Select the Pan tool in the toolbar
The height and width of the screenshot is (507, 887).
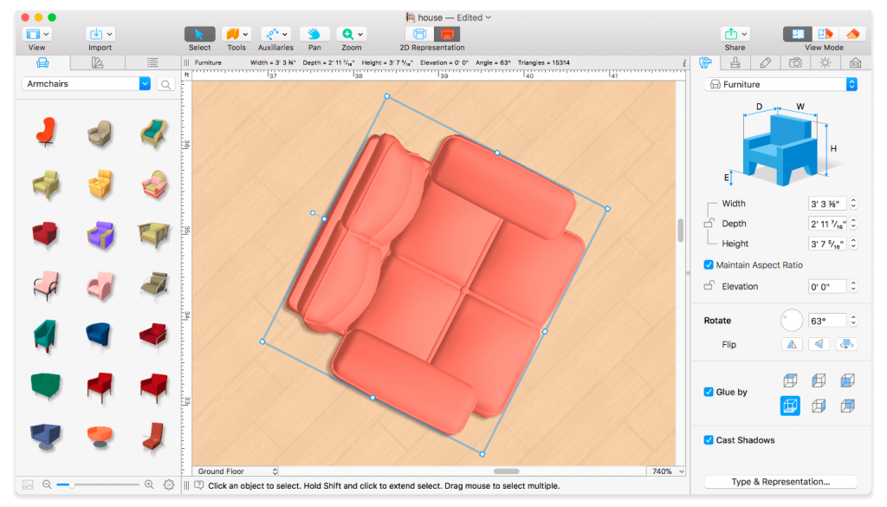coord(313,36)
